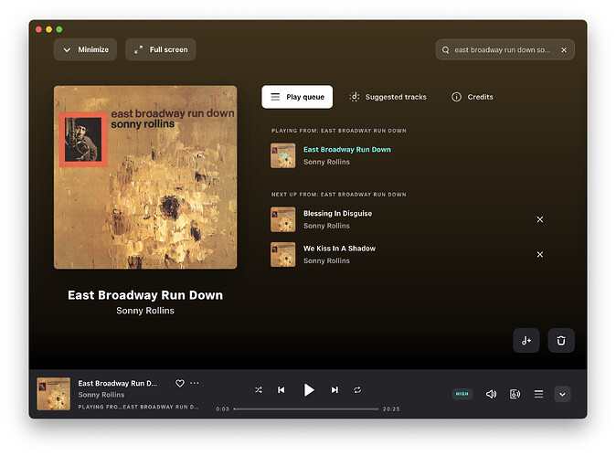Toggle shuffle playback
The image size is (616, 456).
point(259,389)
